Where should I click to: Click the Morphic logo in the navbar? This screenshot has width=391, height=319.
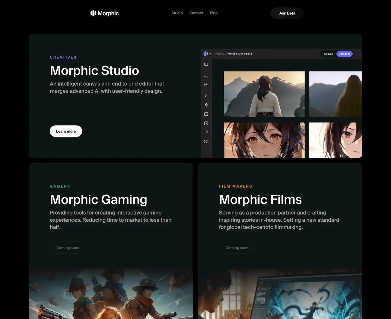click(104, 13)
